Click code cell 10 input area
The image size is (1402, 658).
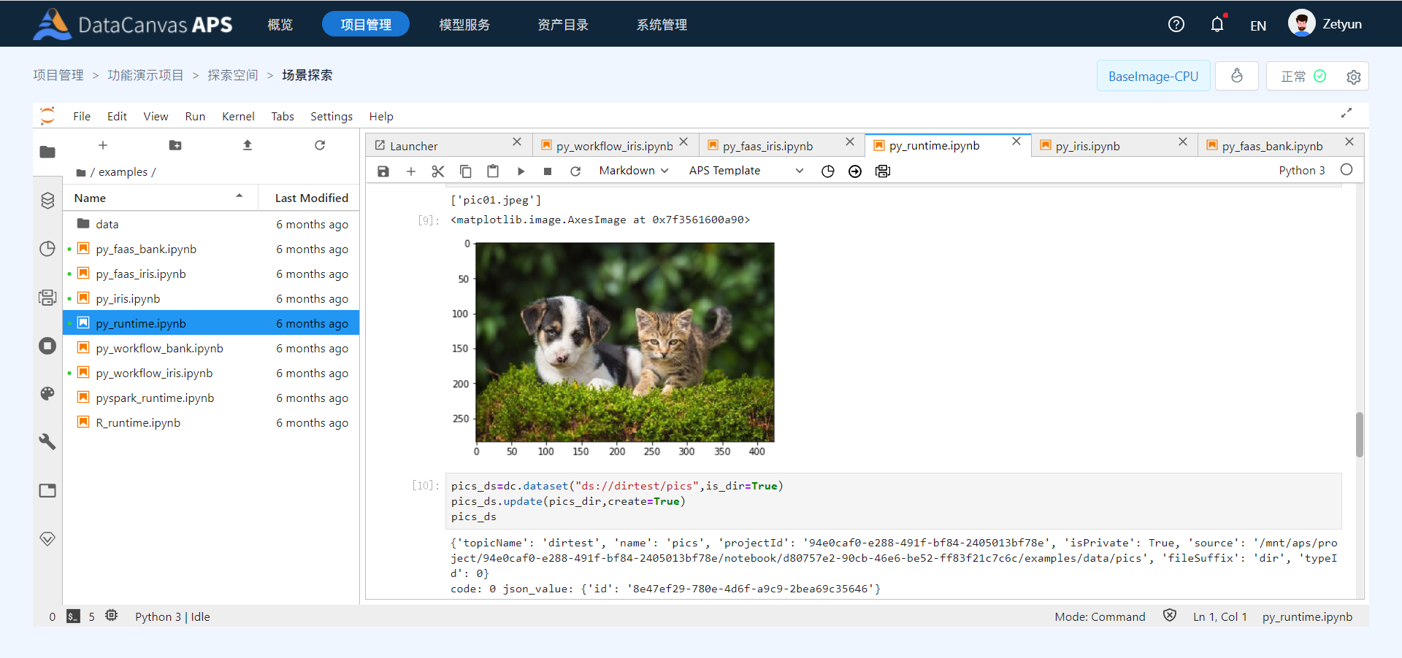pos(894,501)
